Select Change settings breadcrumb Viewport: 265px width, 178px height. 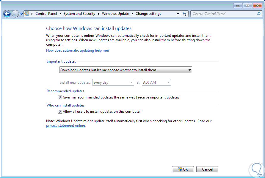pos(148,14)
